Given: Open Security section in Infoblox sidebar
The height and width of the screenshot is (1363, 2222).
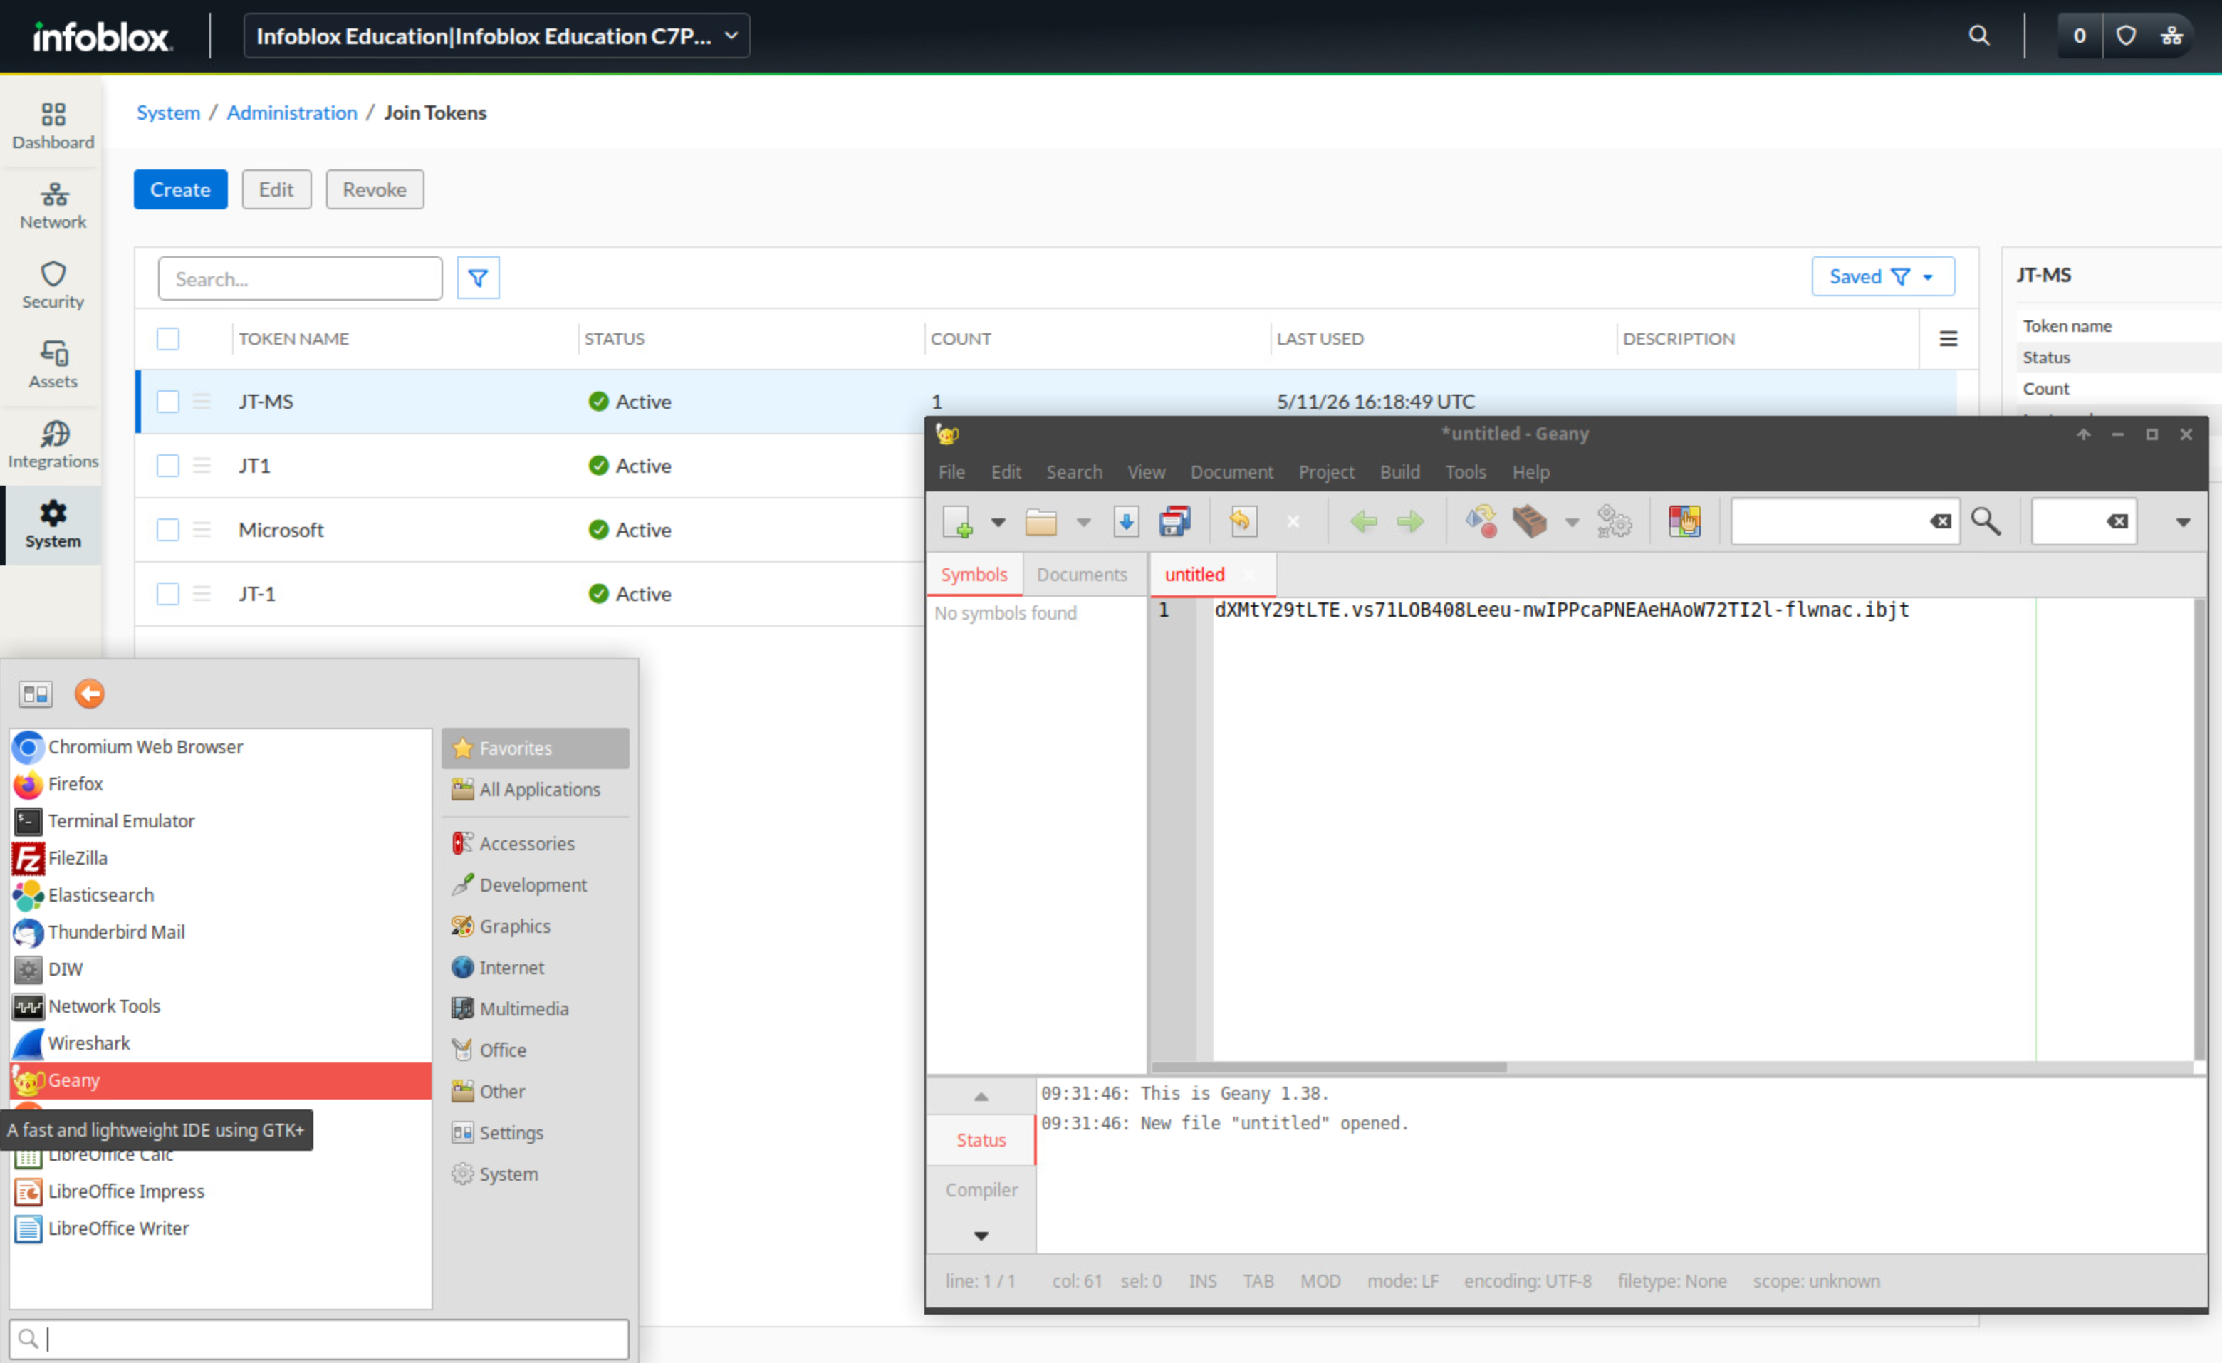Looking at the screenshot, I should [x=52, y=285].
